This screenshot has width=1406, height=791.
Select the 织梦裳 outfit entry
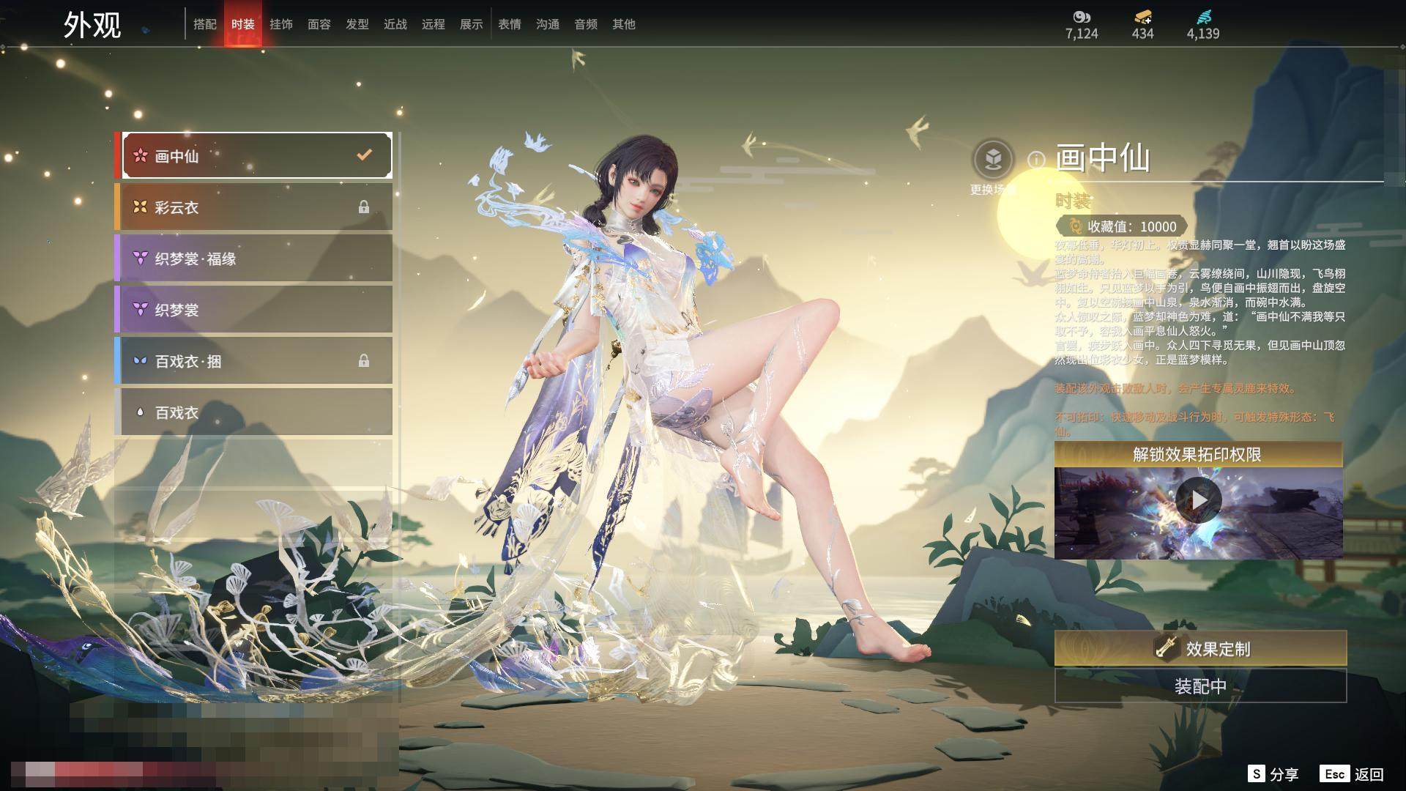[x=253, y=310]
